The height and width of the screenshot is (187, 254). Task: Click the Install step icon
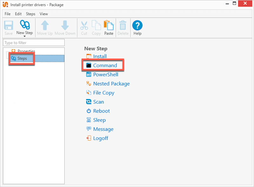[89, 57]
